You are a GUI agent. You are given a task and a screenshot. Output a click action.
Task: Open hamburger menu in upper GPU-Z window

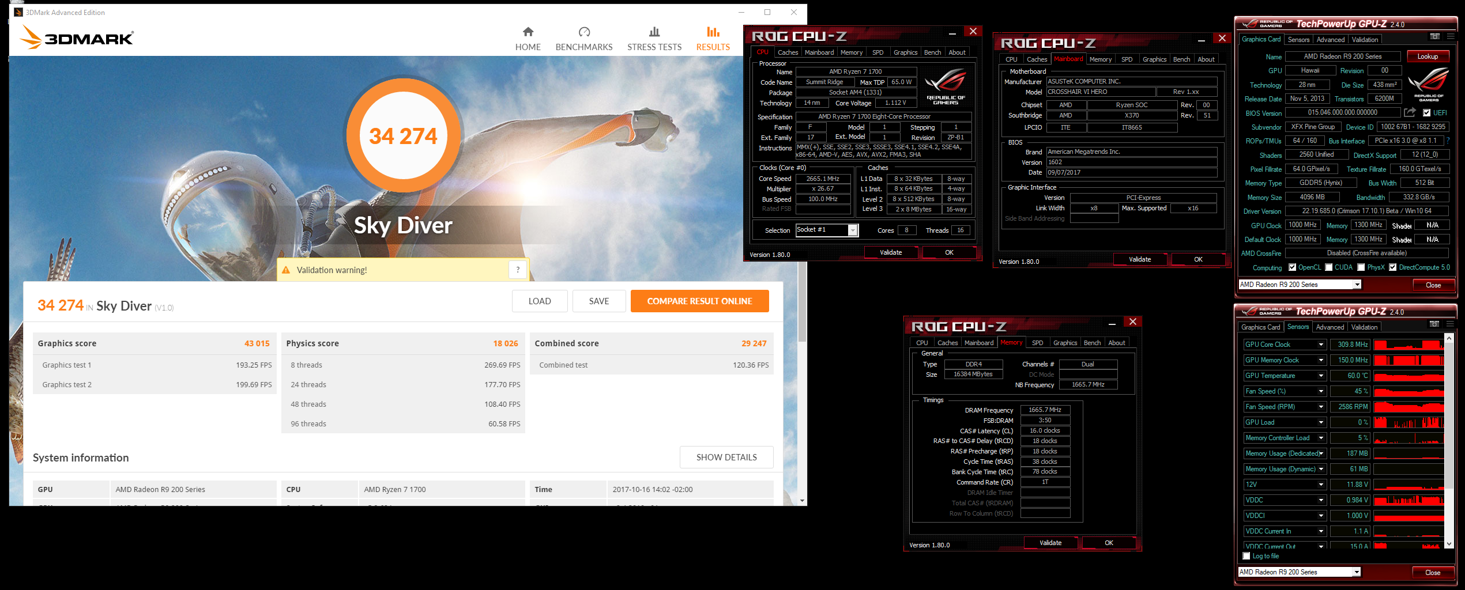1451,36
